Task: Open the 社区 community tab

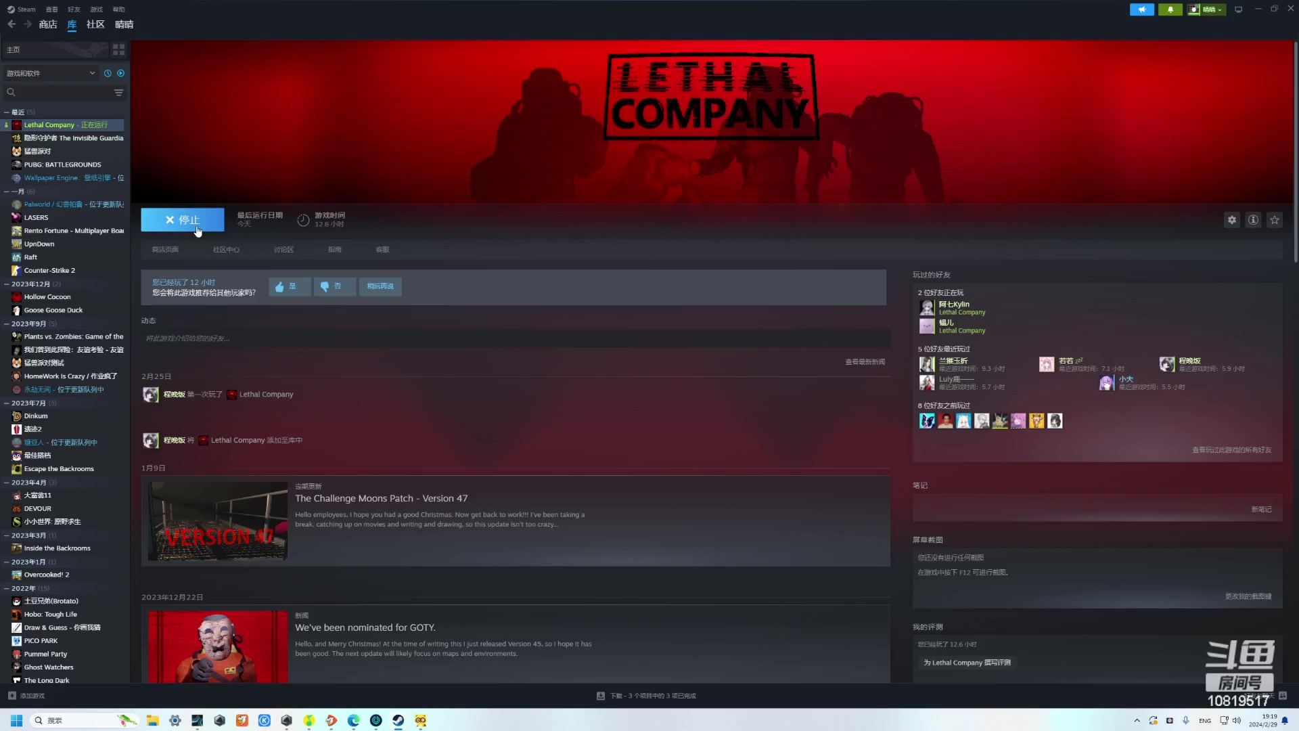Action: coord(95,24)
